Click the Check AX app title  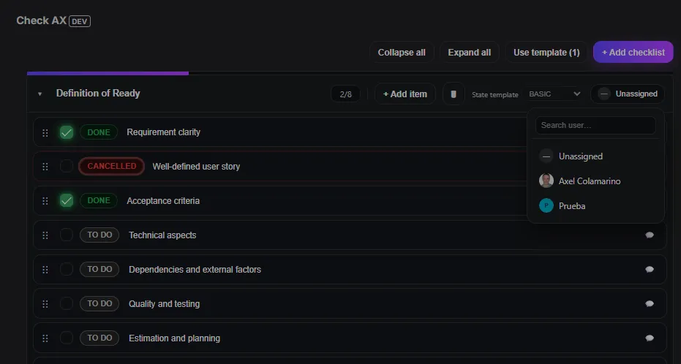41,20
